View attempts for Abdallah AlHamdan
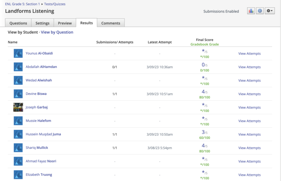The image size is (281, 181). point(249,67)
